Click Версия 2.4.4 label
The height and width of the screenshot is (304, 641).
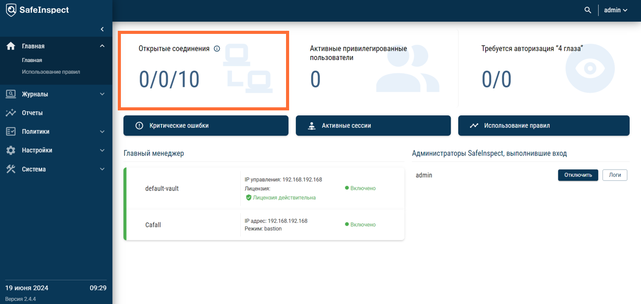21,299
